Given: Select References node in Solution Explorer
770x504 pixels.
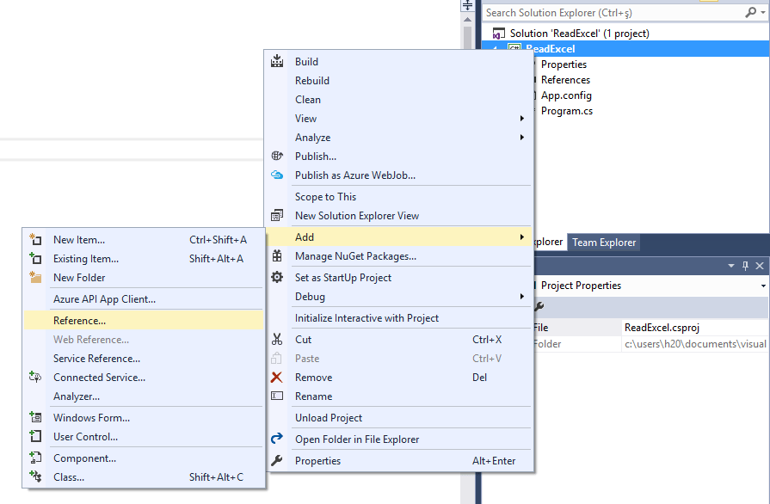Looking at the screenshot, I should coord(565,79).
